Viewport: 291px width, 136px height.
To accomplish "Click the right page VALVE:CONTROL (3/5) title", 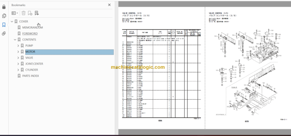I will pyautogui.click(x=218, y=13).
